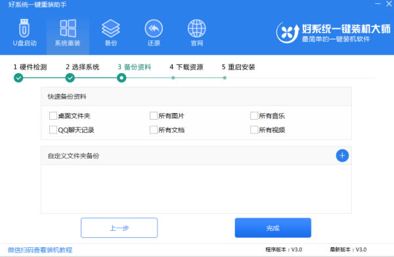Go to step 2 选择系统 checkmark
The height and width of the screenshot is (257, 394).
pos(70,78)
